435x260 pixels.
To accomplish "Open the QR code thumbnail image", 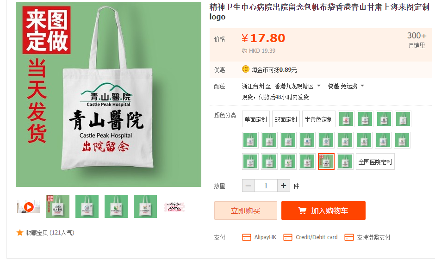I will click(x=174, y=207).
